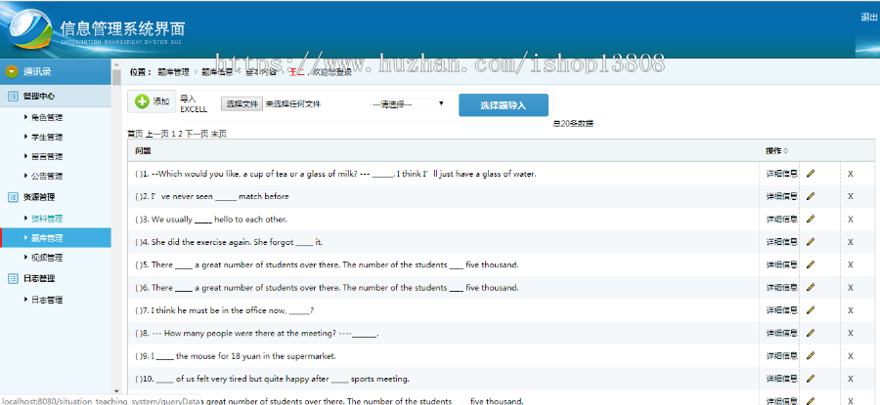Click the green plus 添加 button
The height and width of the screenshot is (405, 880).
pos(152,101)
